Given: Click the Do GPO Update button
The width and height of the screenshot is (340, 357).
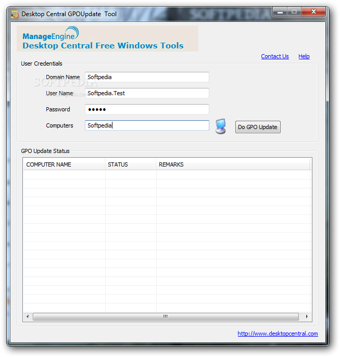Looking at the screenshot, I should 258,127.
